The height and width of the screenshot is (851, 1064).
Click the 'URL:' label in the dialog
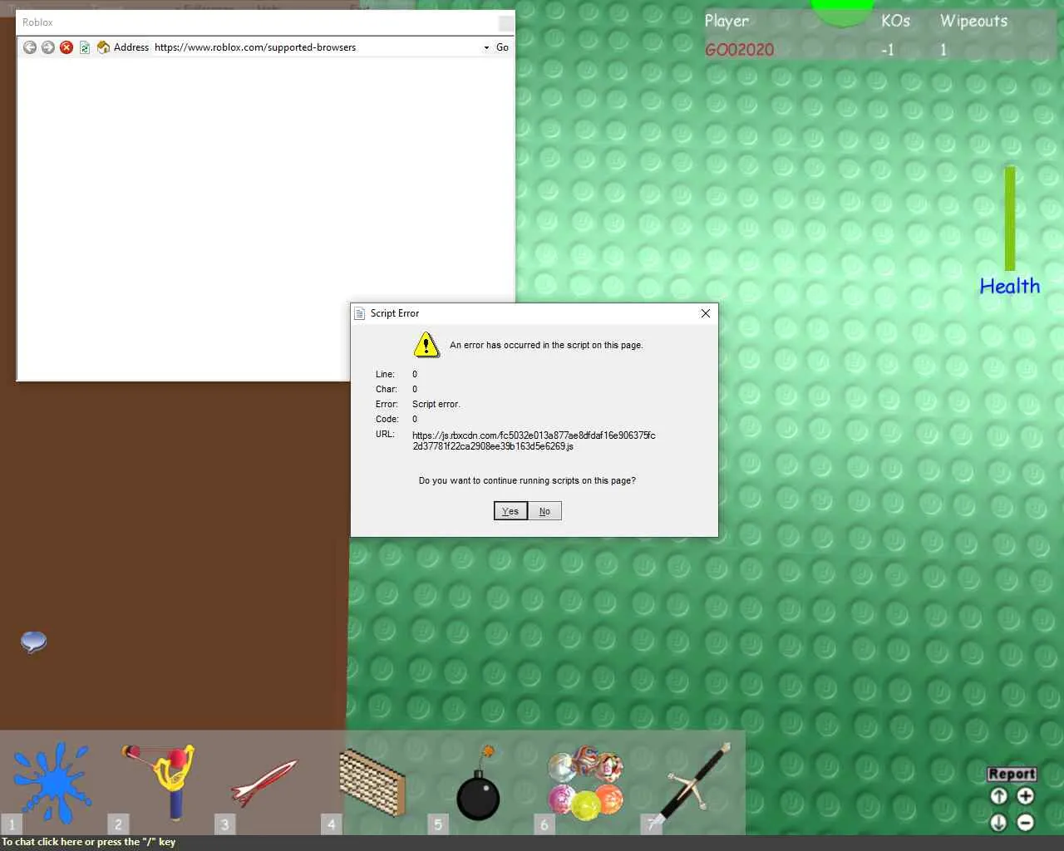pos(385,434)
